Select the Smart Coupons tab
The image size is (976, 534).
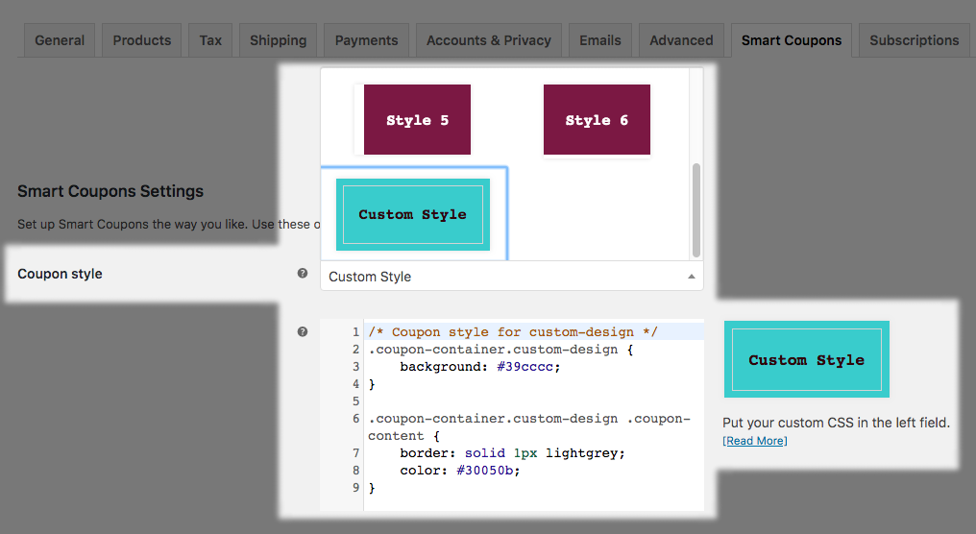pos(792,40)
